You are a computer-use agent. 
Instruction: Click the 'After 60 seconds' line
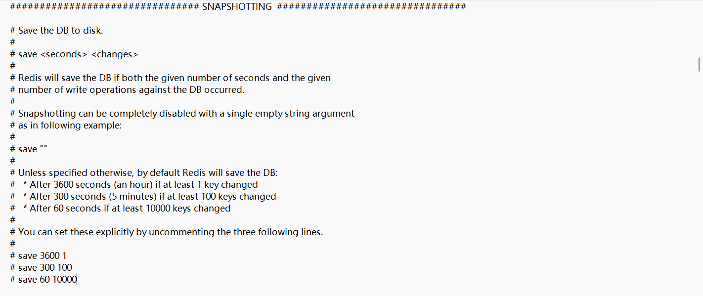click(120, 208)
